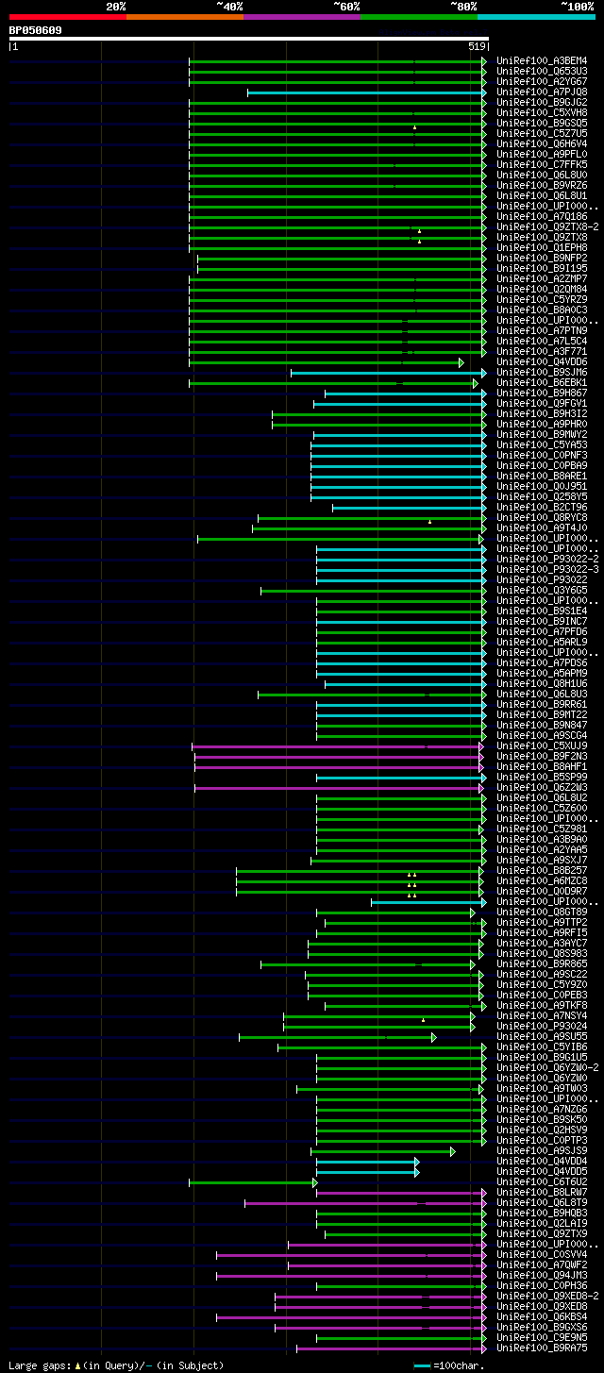Open hit UniRef100_A9SU55
The width and height of the screenshot is (604, 1373).
[542, 1037]
